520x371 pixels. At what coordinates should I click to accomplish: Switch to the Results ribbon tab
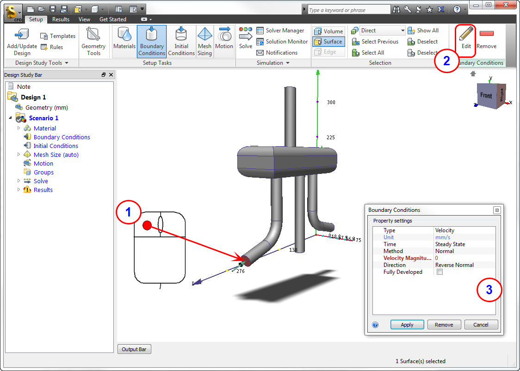click(61, 19)
